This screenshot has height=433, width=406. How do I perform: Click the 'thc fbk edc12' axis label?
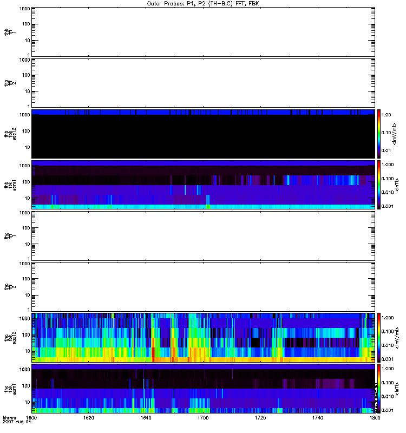tap(10, 337)
